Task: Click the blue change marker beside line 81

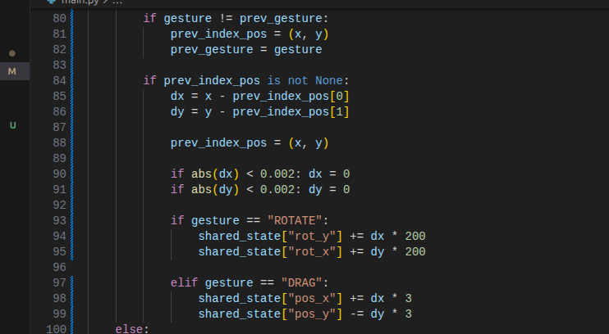Action: pos(72,34)
